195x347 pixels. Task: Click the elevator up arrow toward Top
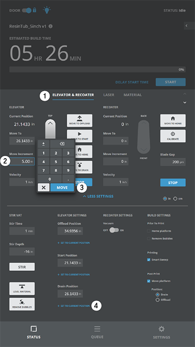tap(50, 123)
